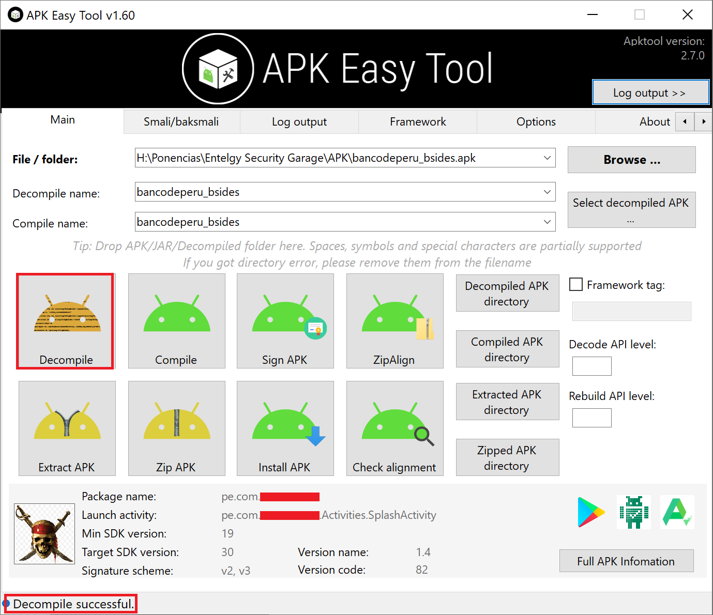Click the ZipAlign android button
The width and height of the screenshot is (713, 615).
coord(395,321)
